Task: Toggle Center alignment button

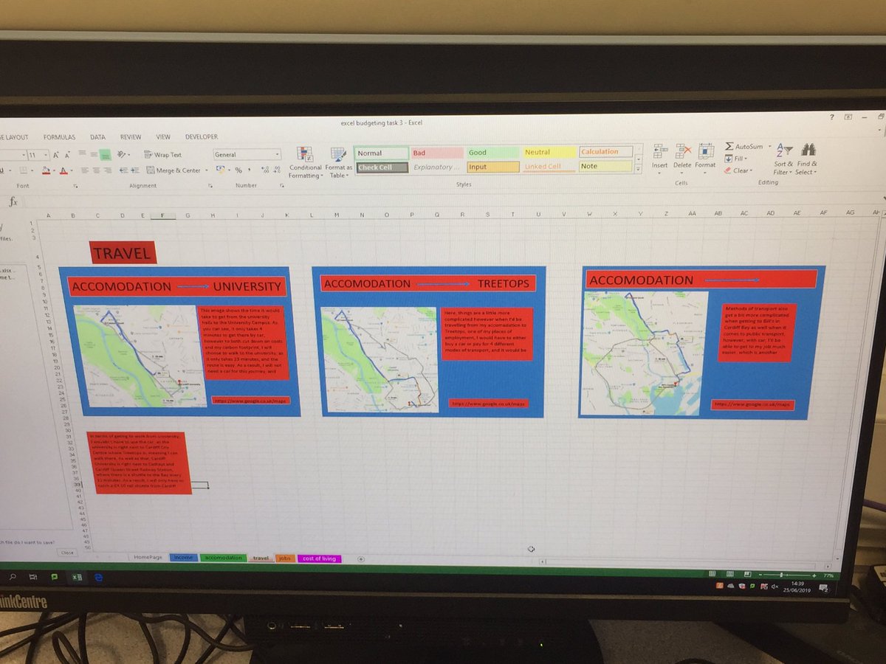Action: [x=96, y=170]
